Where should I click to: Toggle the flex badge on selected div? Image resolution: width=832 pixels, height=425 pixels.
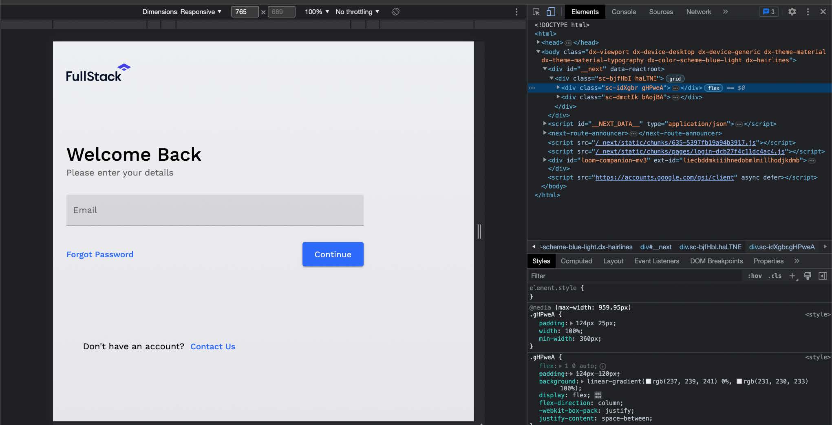(x=713, y=88)
